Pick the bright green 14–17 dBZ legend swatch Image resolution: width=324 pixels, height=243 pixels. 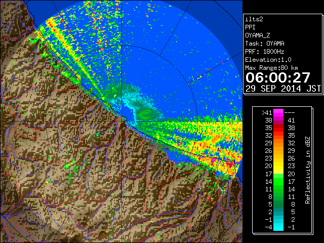click(278, 181)
